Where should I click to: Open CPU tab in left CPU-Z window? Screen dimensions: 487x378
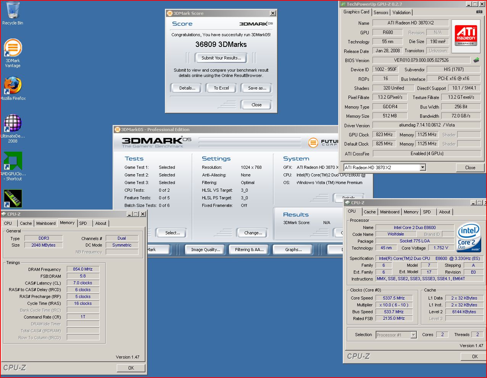pos(8,223)
